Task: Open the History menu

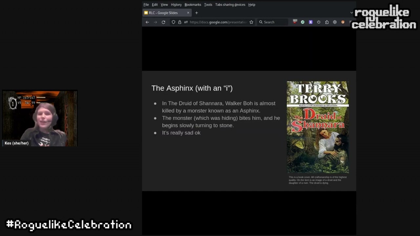Action: pyautogui.click(x=176, y=5)
